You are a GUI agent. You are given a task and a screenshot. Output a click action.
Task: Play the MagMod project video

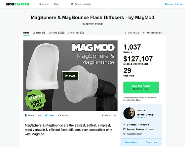coord(70,76)
